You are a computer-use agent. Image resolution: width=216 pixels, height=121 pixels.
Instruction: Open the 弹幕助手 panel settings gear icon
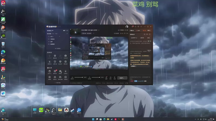pos(147,34)
